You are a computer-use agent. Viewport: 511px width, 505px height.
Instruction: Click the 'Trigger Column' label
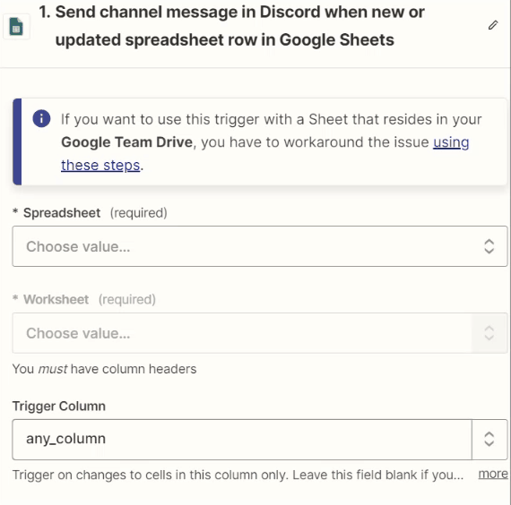(59, 407)
